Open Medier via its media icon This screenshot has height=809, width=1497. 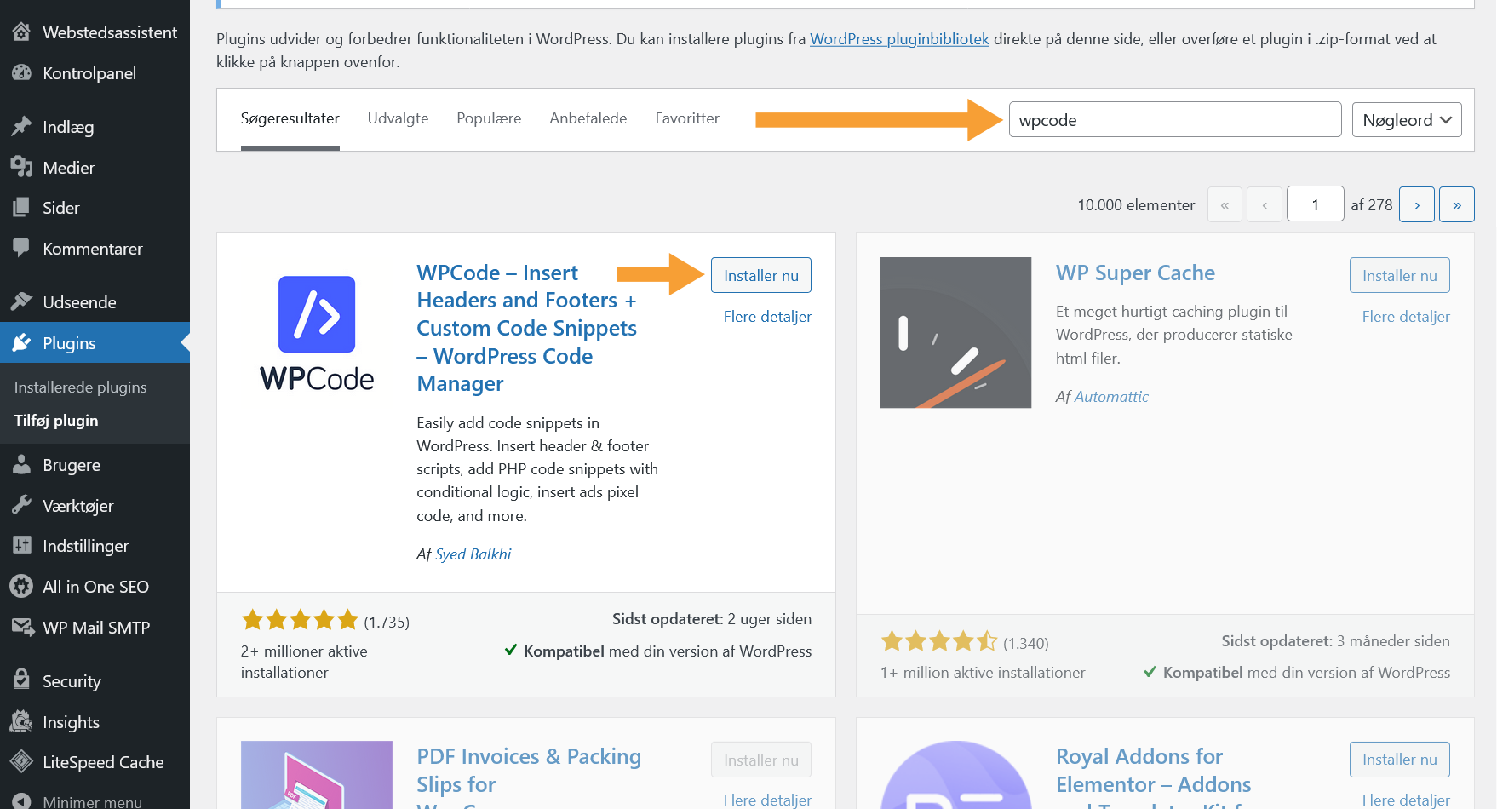tap(21, 167)
